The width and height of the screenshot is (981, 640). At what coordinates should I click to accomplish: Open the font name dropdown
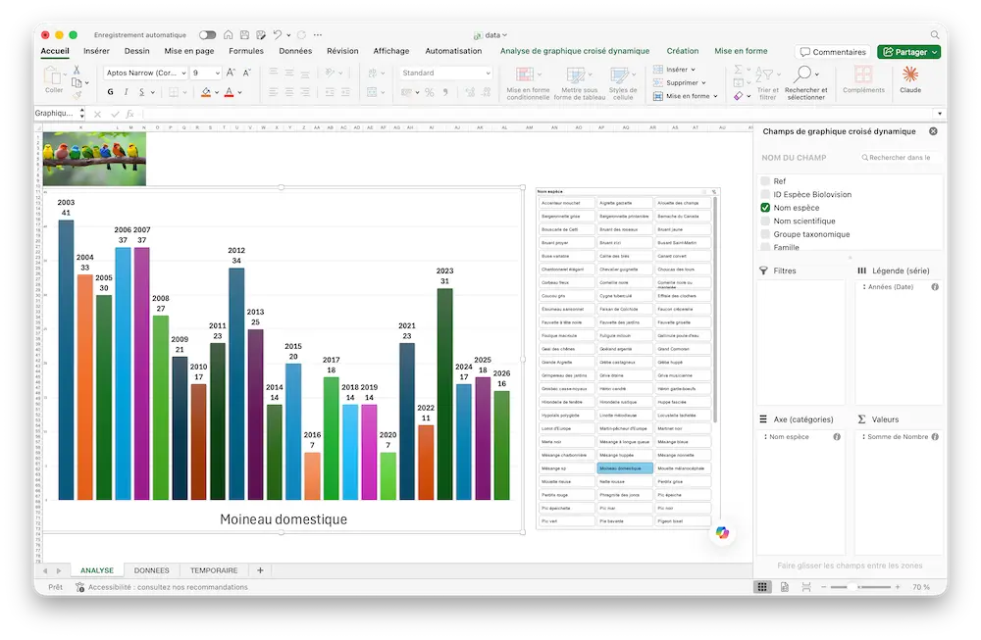183,74
